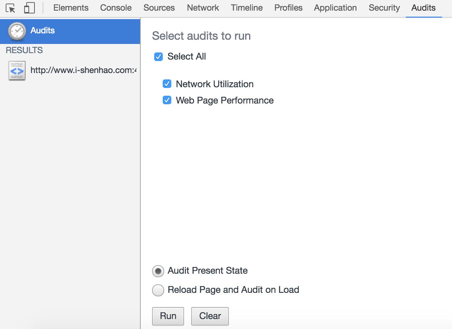The image size is (452, 329).
Task: Select the Audit Present State radio button
Action: [x=158, y=271]
